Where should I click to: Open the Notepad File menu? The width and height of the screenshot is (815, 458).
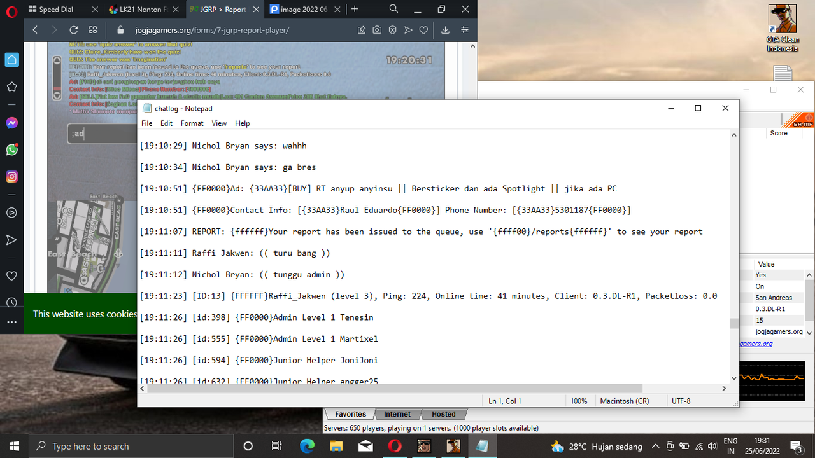point(147,123)
